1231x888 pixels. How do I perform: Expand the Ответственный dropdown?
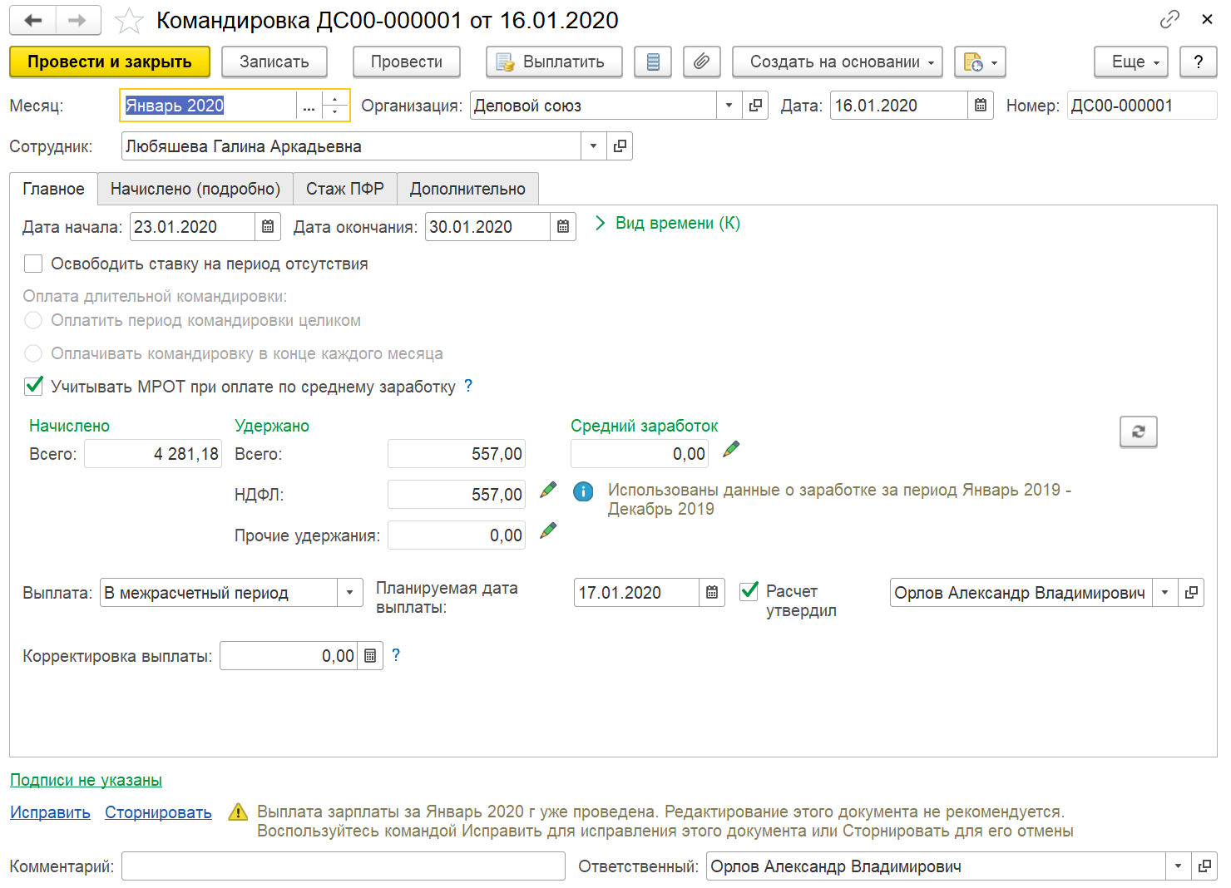[x=1178, y=866]
